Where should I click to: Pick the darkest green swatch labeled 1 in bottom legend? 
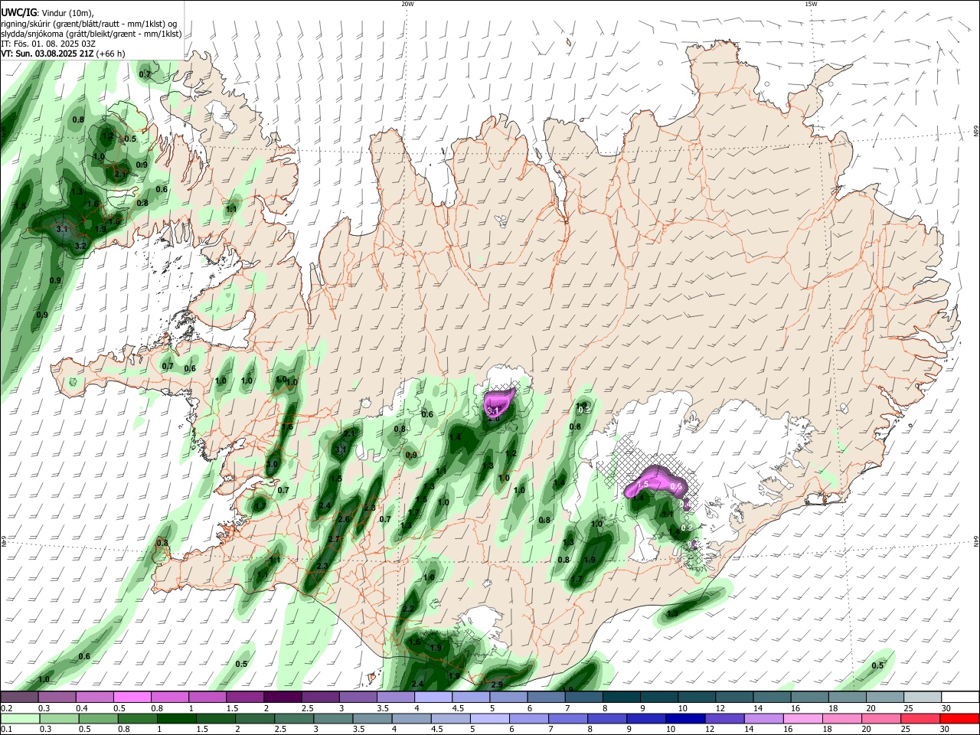tap(175, 718)
